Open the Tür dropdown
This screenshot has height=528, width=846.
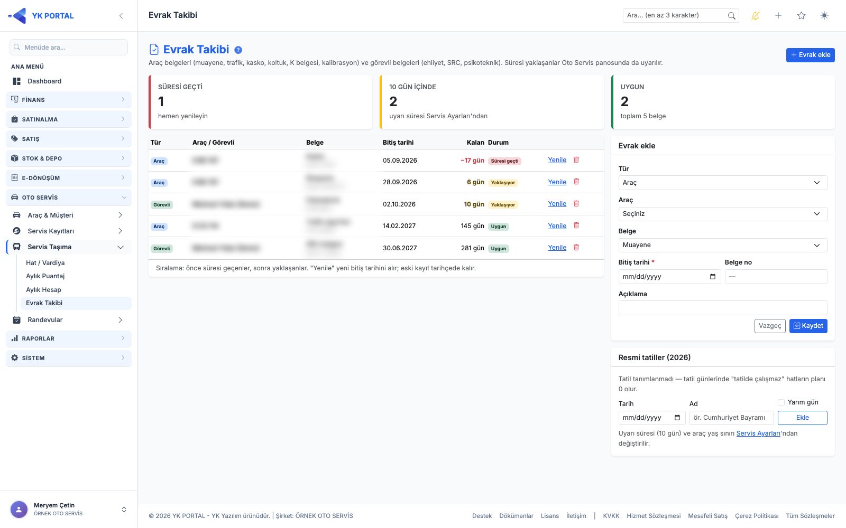coord(723,183)
